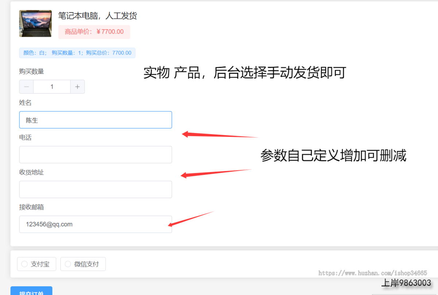This screenshot has width=438, height=295.
Task: Click the plus icon to increase quantity
Action: click(x=77, y=87)
